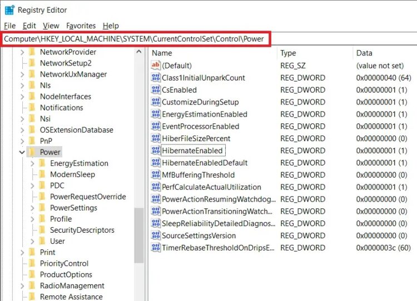Click the (Default) string value icon
This screenshot has height=301, width=417.
tap(156, 66)
